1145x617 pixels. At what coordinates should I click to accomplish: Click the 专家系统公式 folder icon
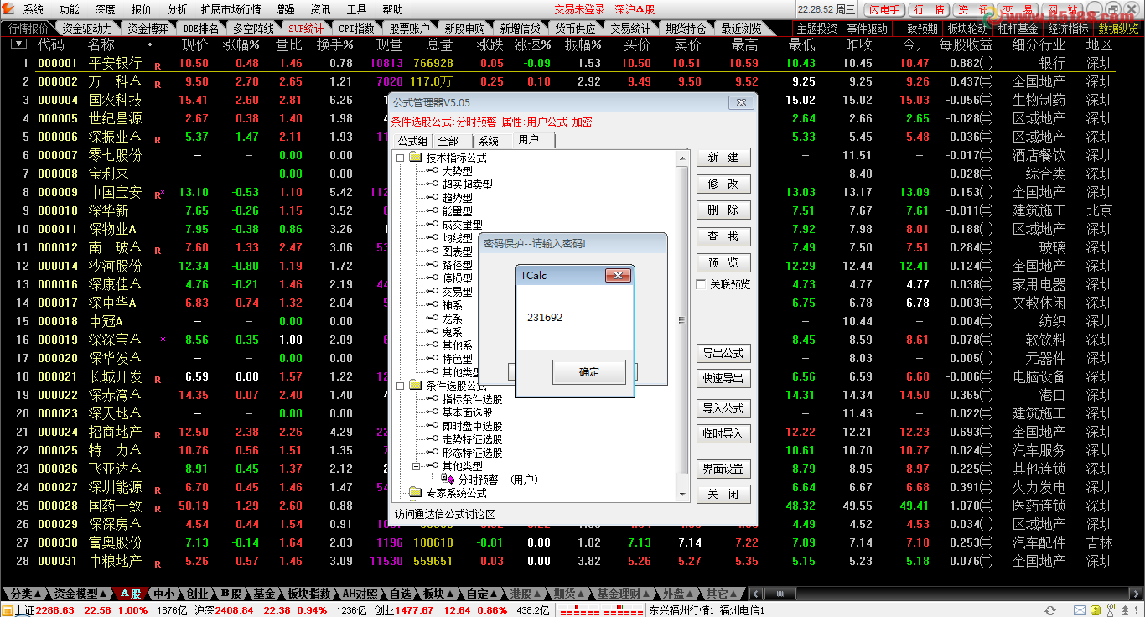pyautogui.click(x=416, y=493)
